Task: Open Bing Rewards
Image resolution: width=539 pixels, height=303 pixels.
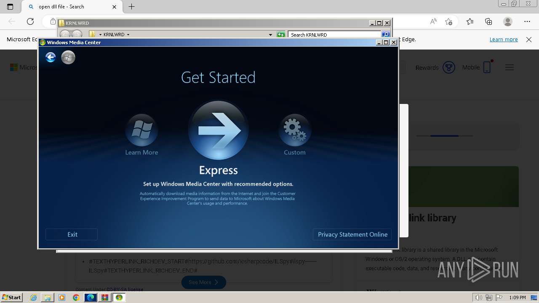Action: click(435, 67)
